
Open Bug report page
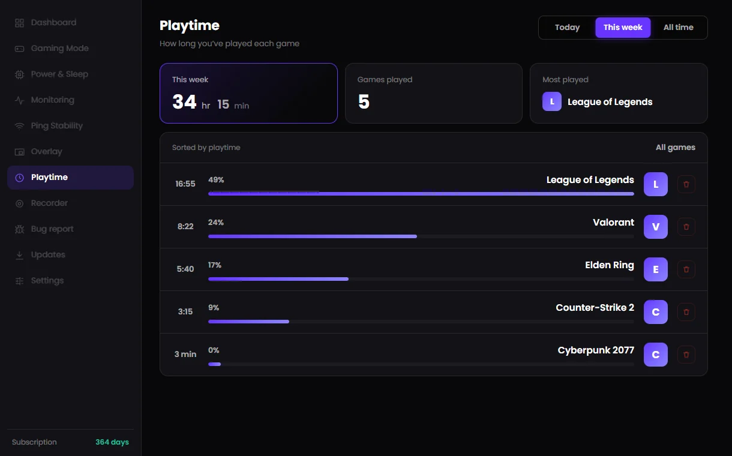coord(70,229)
